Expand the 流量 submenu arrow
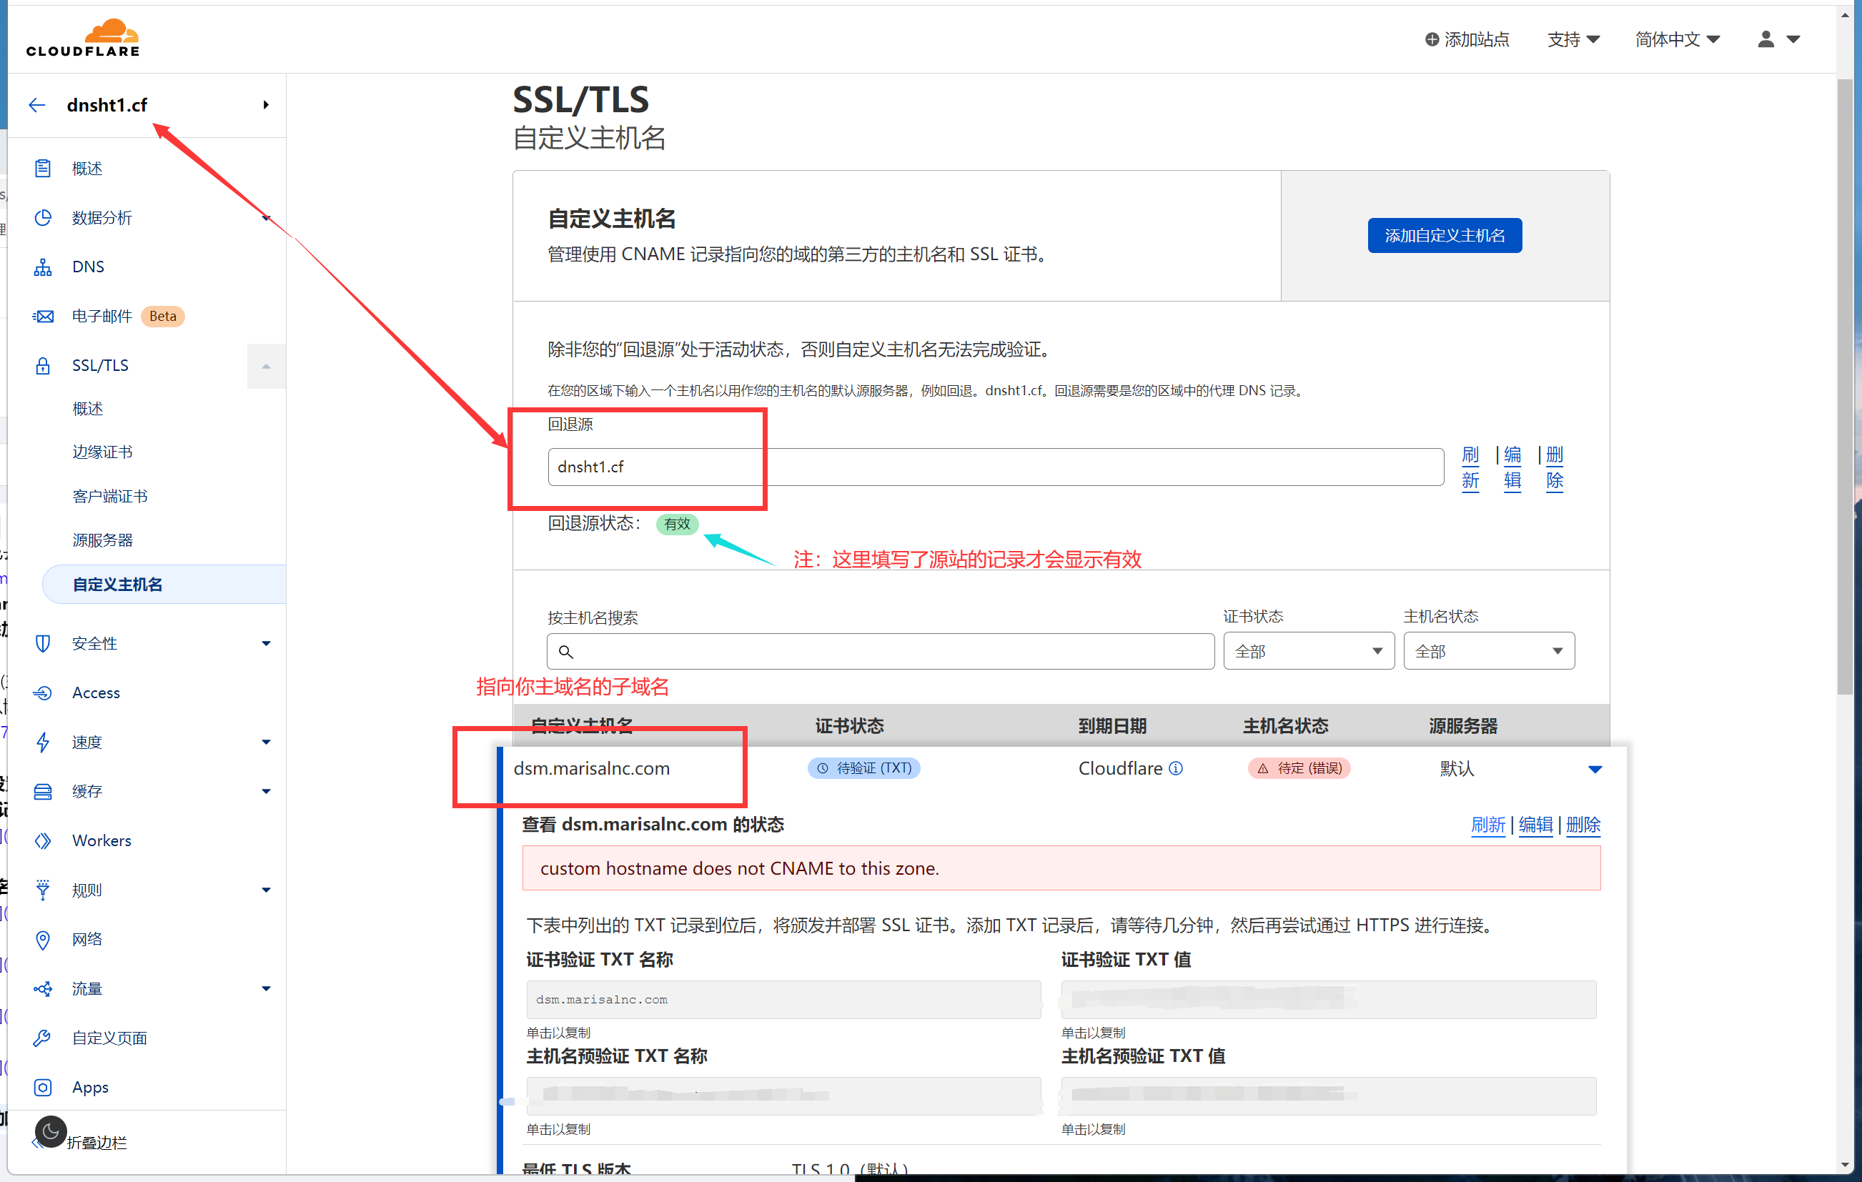The image size is (1862, 1182). click(265, 989)
